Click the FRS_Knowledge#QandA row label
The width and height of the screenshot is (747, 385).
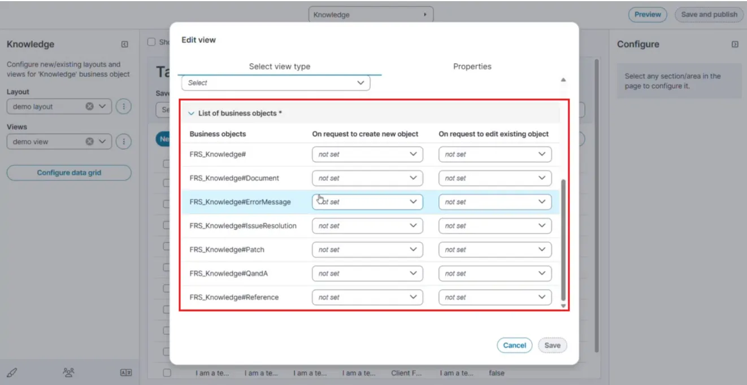(x=229, y=273)
